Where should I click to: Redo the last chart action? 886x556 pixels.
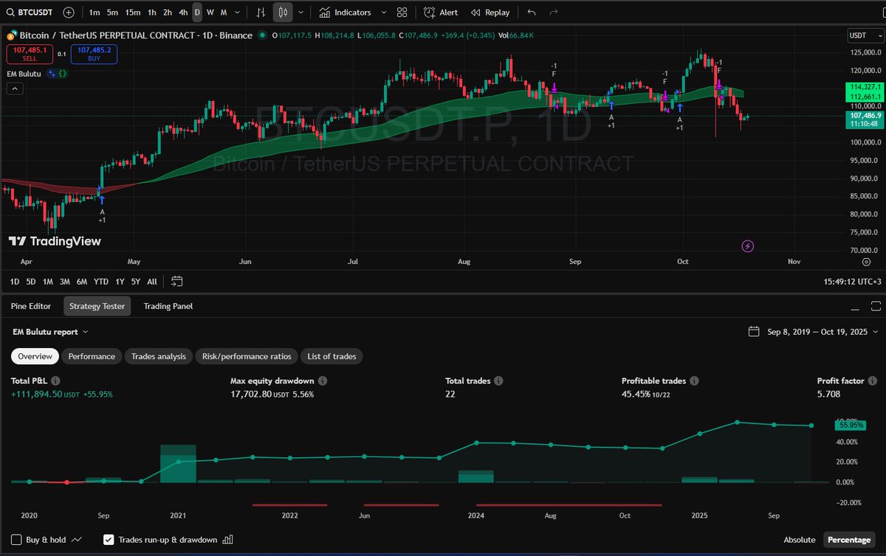point(554,13)
